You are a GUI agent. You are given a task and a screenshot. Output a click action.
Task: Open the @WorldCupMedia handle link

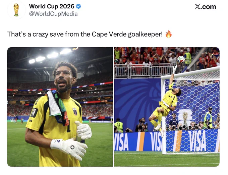click(x=53, y=14)
